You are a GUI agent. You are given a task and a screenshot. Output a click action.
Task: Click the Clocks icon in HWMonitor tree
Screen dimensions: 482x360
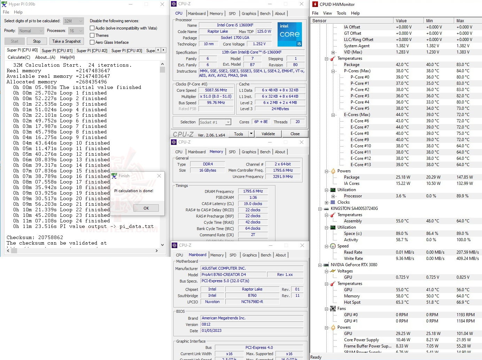pos(333,202)
